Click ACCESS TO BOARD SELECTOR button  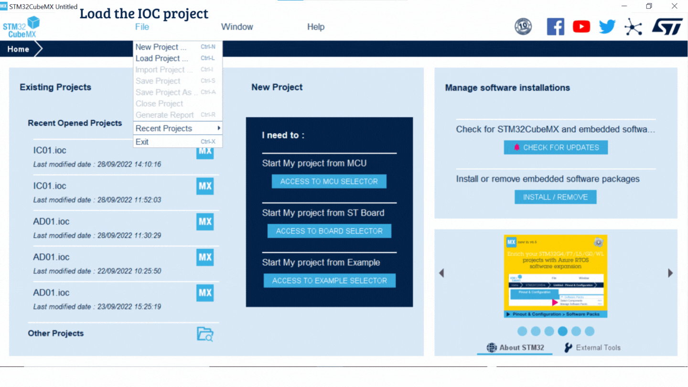point(329,231)
